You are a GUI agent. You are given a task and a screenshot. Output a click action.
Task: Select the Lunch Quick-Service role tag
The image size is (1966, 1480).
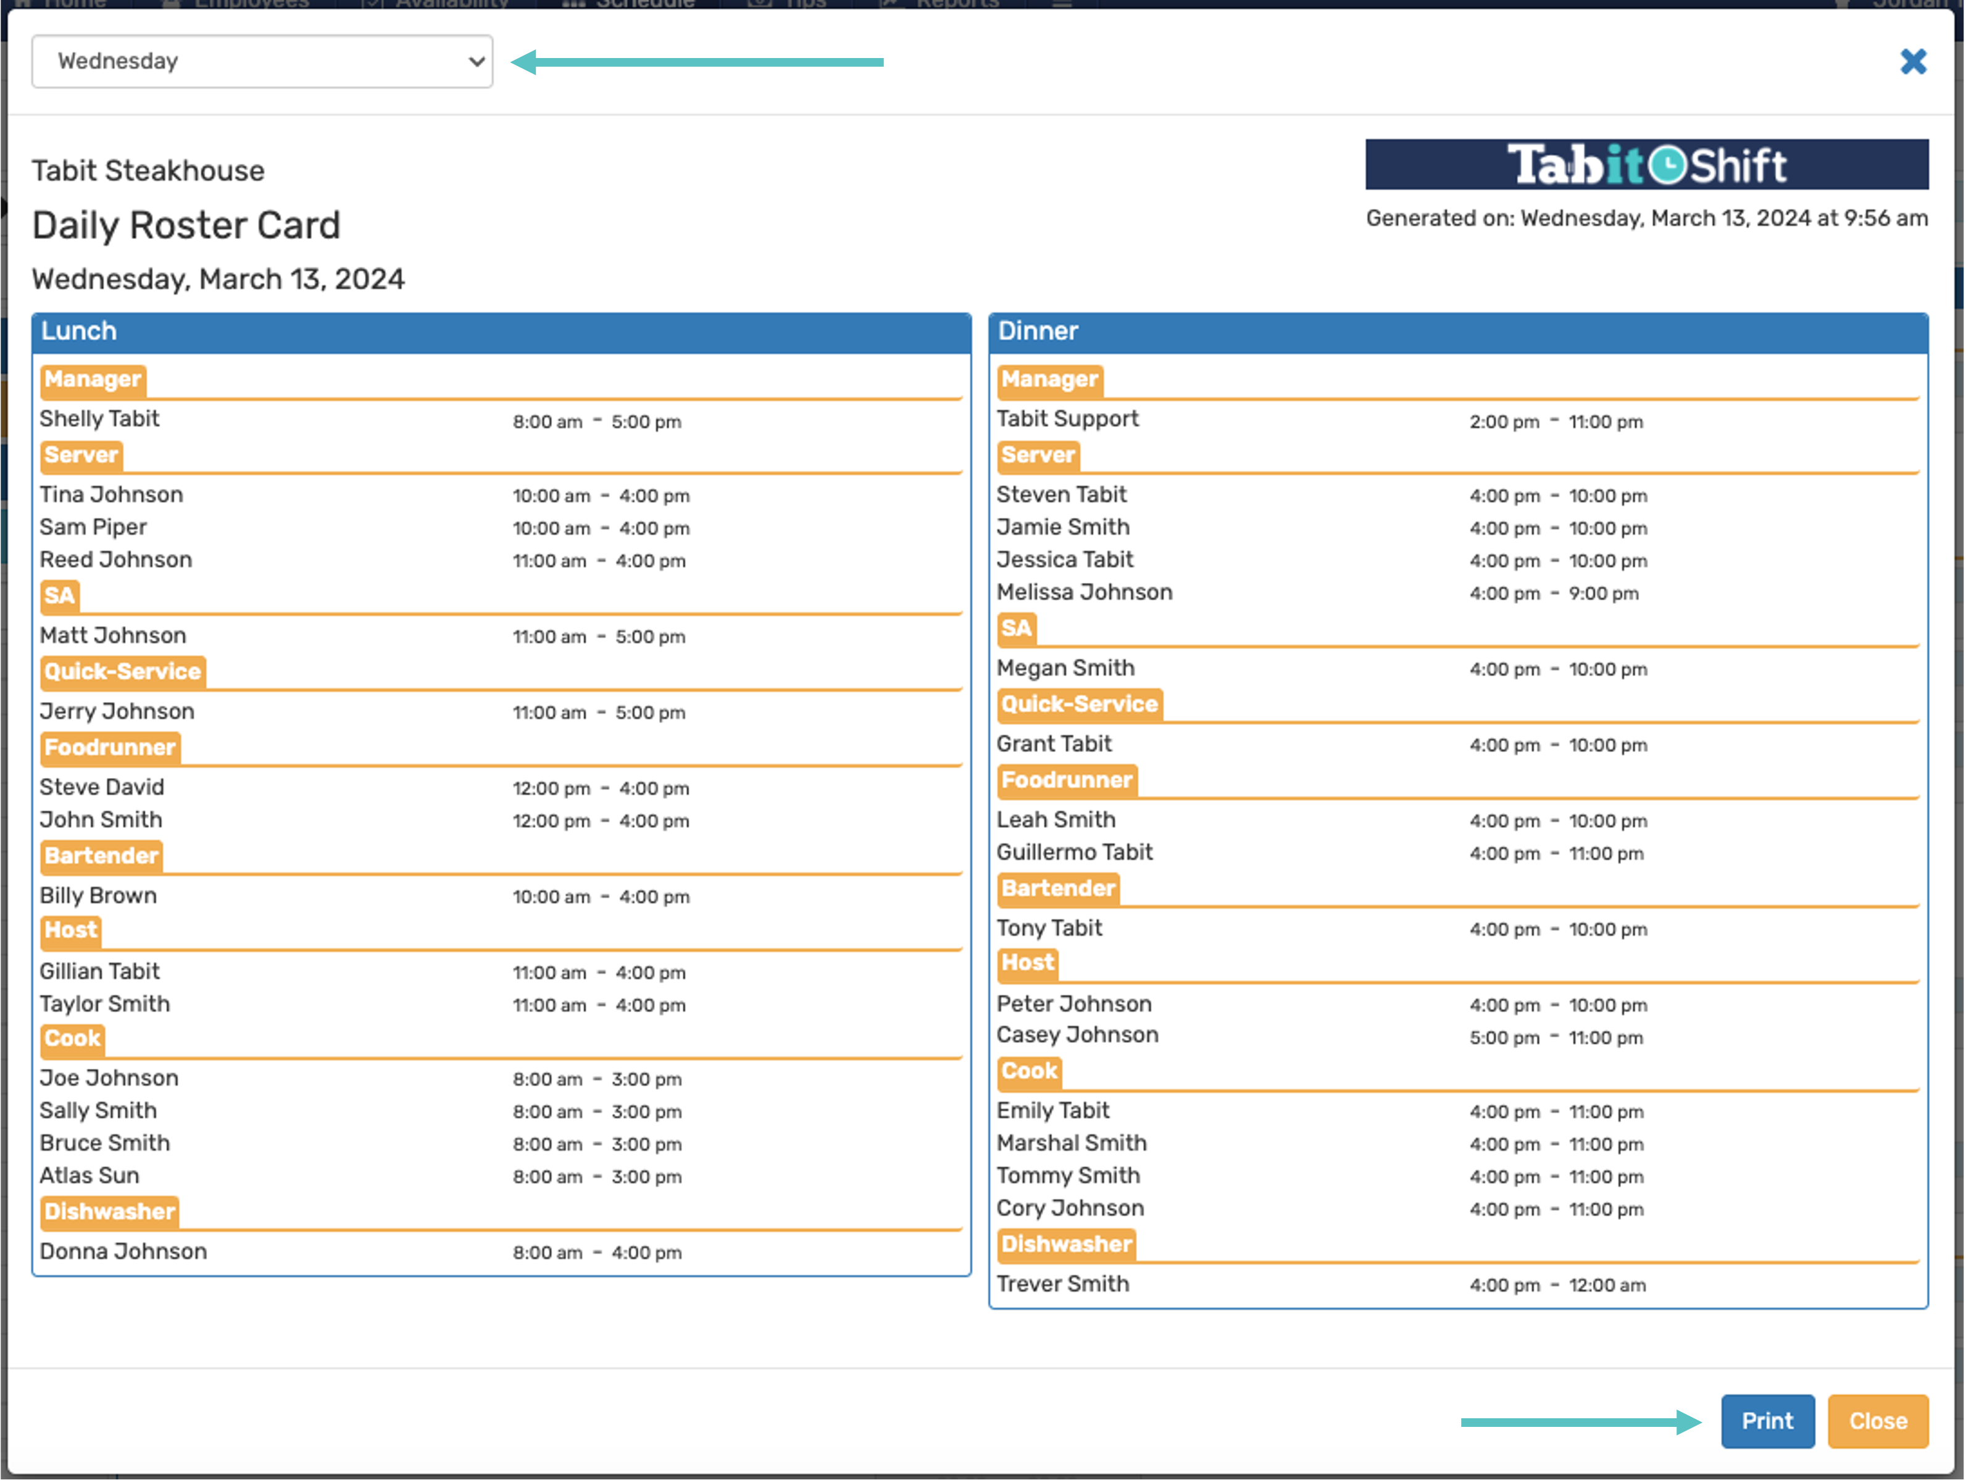point(123,671)
